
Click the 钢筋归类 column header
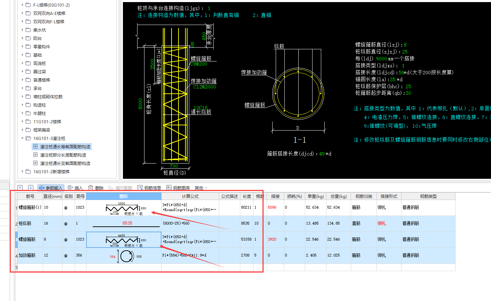364,197
